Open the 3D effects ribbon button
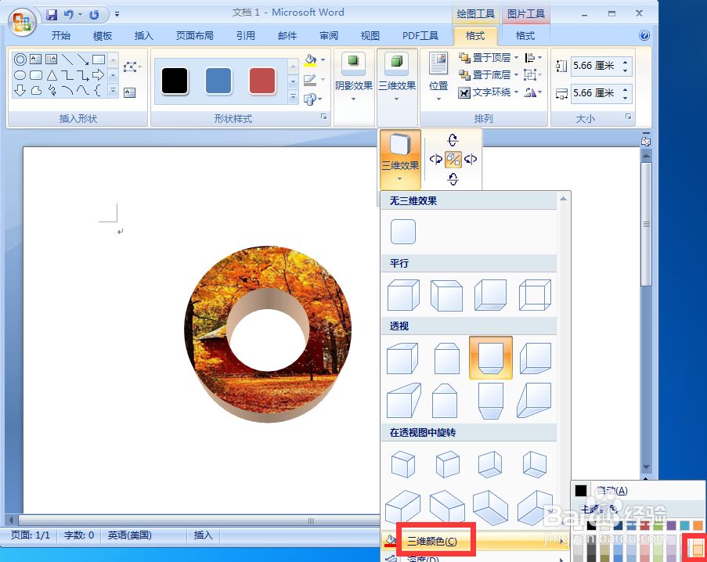Image resolution: width=707 pixels, height=562 pixels. click(x=397, y=77)
